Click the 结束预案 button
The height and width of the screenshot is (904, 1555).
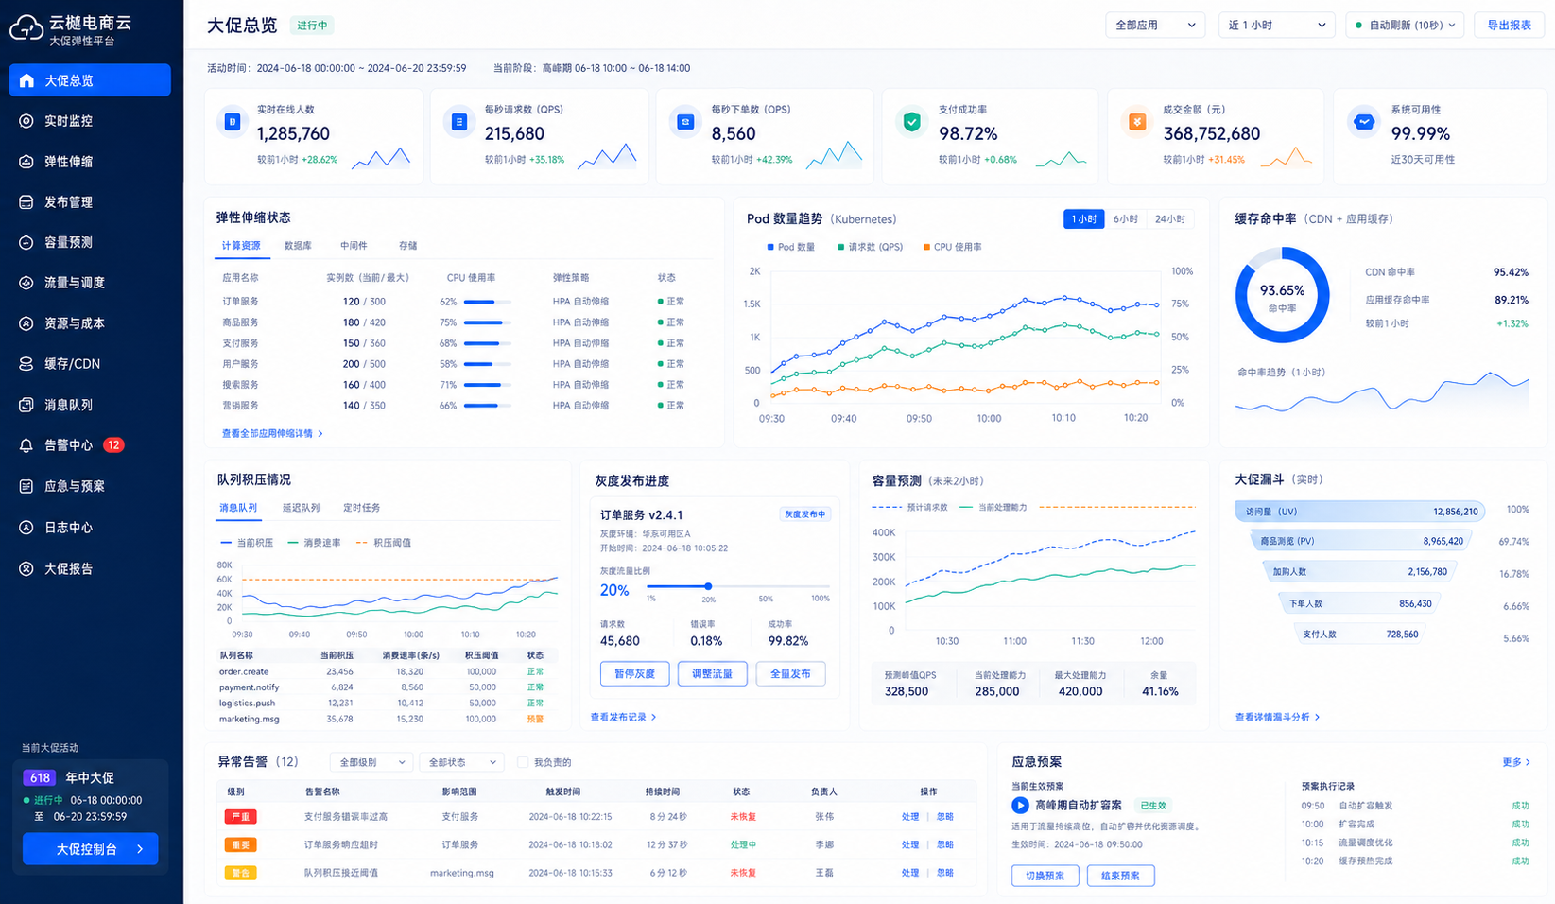[1120, 876]
